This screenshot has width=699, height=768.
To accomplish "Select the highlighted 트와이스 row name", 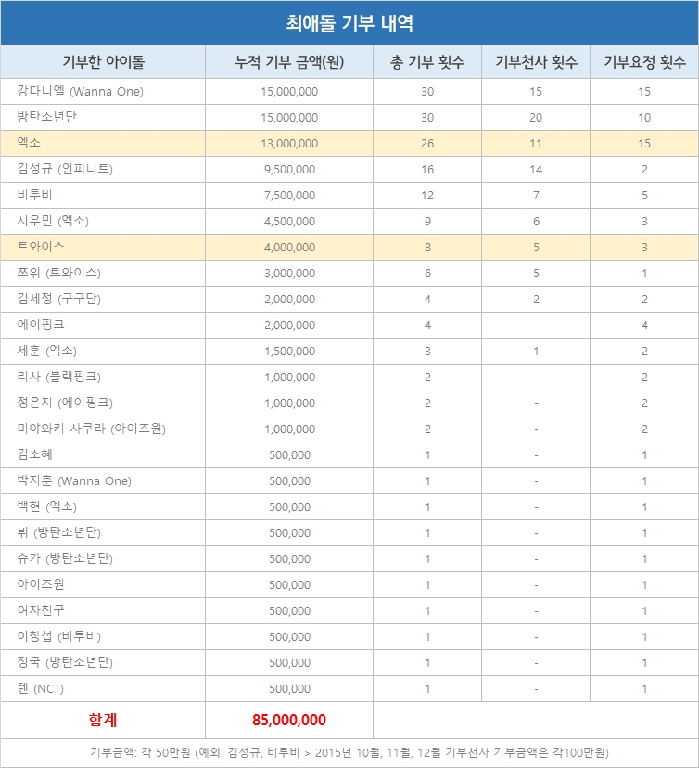I will point(41,247).
